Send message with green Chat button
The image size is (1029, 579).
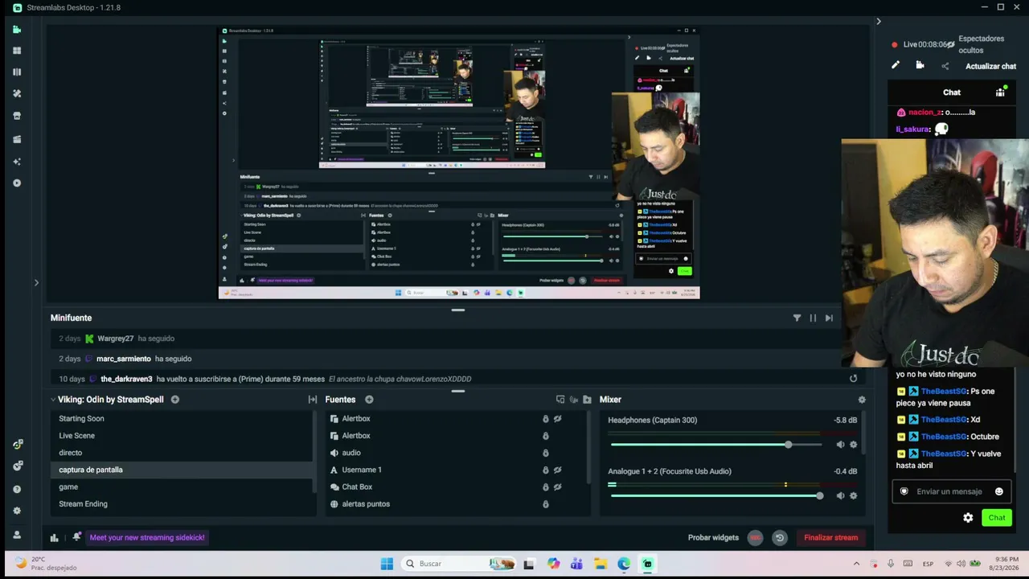point(997,518)
